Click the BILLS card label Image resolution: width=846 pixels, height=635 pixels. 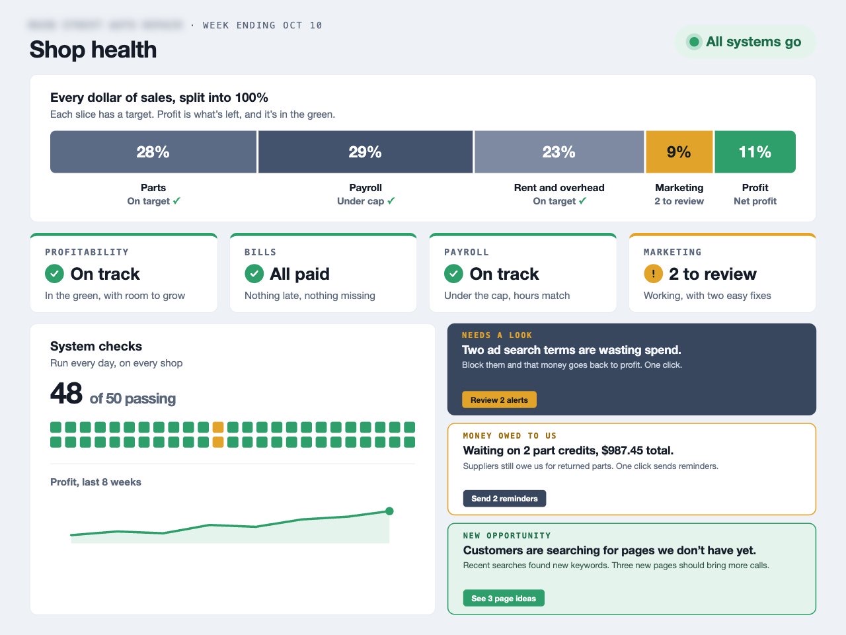pos(260,252)
